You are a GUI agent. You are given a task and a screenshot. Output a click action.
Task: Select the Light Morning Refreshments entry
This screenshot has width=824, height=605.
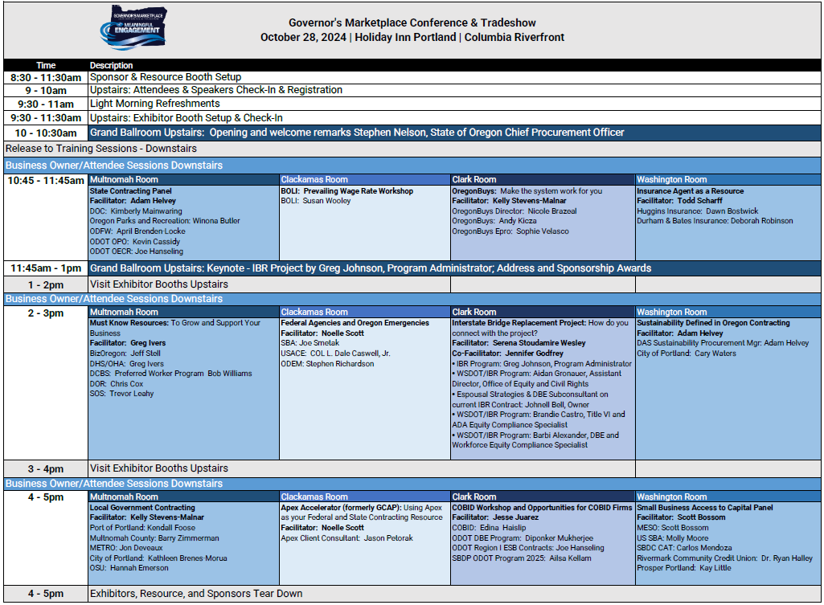154,104
